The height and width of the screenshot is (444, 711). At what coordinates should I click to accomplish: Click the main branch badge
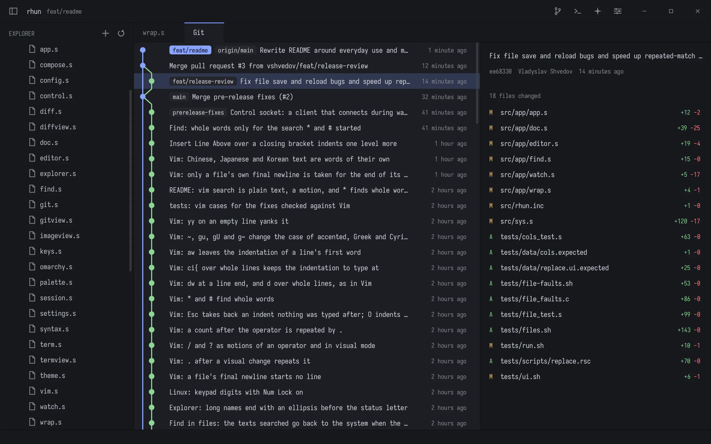179,97
